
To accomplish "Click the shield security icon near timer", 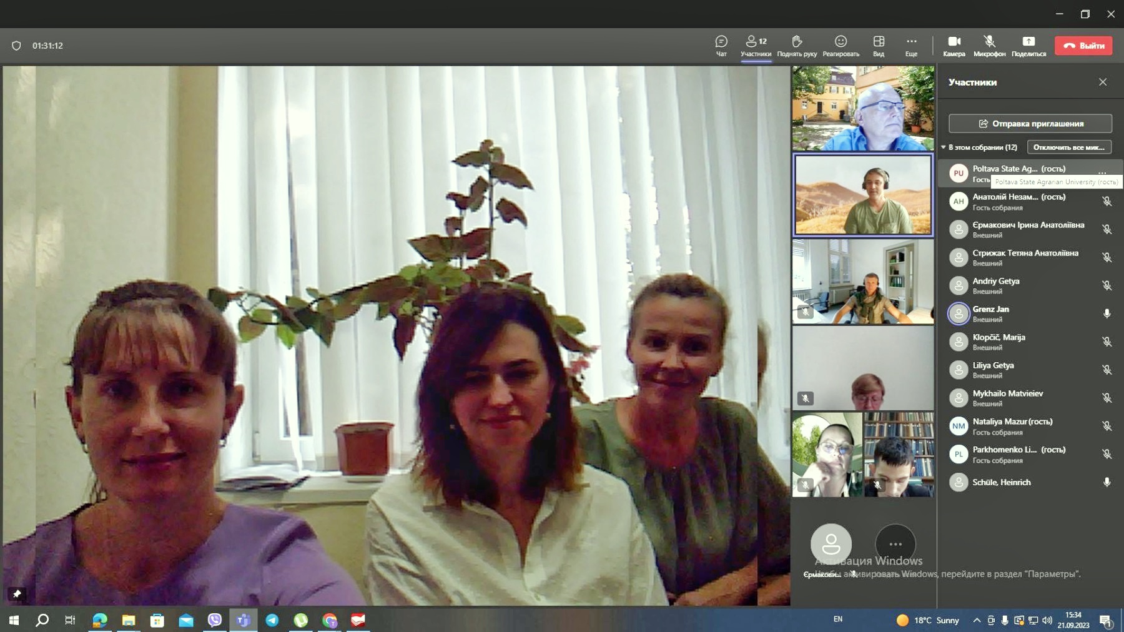I will coord(16,46).
